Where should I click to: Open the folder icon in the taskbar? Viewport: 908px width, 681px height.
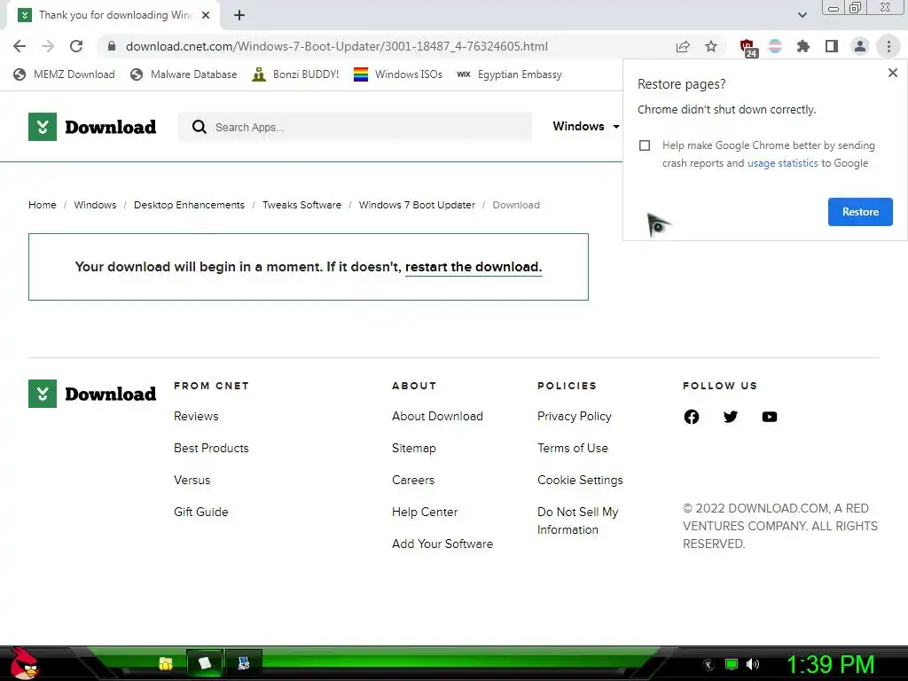click(x=166, y=663)
